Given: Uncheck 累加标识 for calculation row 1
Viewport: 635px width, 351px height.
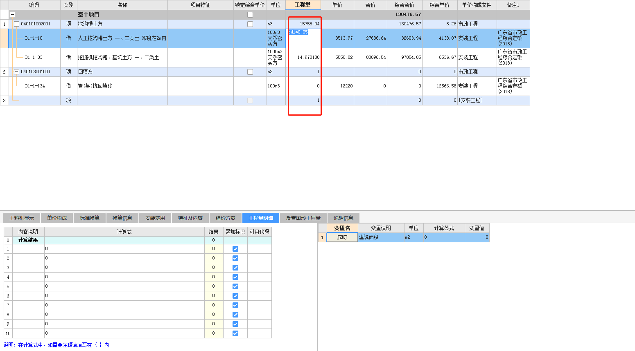Looking at the screenshot, I should point(235,249).
